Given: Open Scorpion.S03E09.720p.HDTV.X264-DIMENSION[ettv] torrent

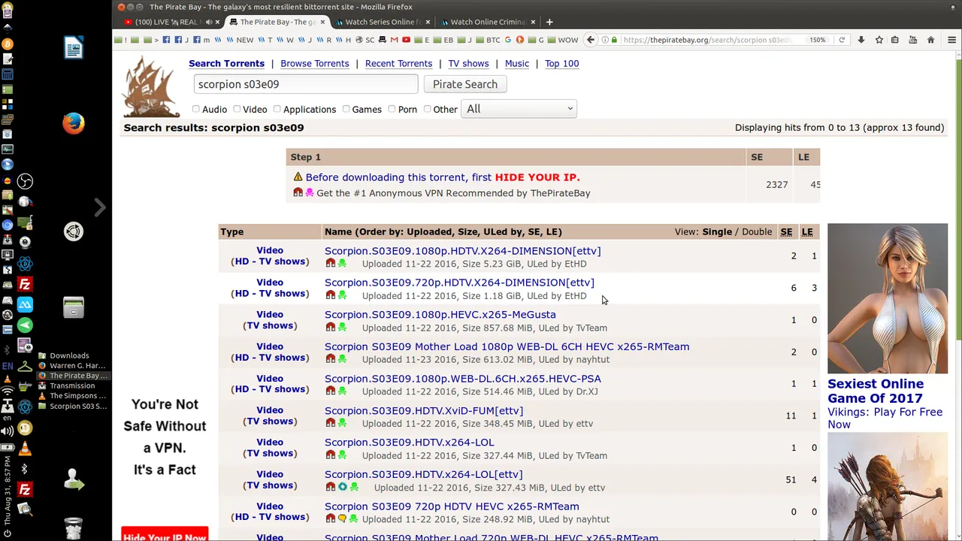Looking at the screenshot, I should click(459, 283).
